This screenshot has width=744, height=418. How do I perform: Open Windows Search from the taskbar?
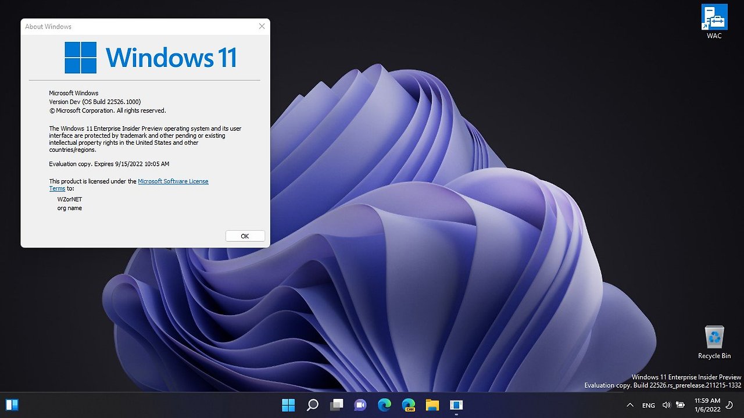coord(312,405)
